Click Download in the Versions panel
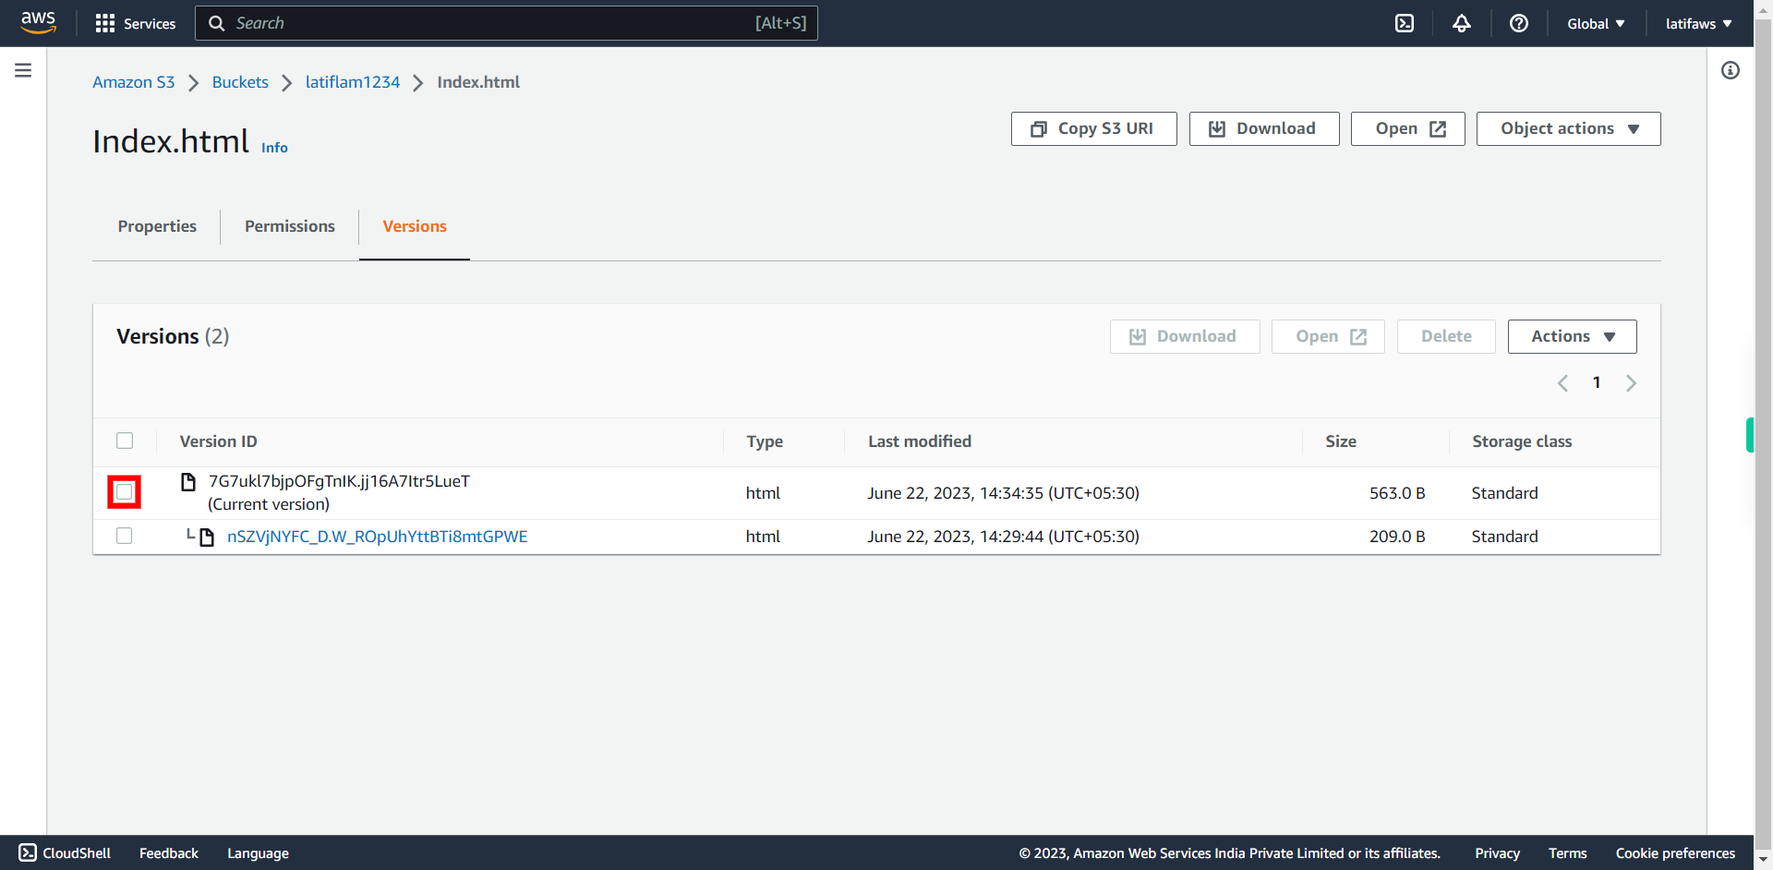The height and width of the screenshot is (870, 1773). pyautogui.click(x=1185, y=336)
